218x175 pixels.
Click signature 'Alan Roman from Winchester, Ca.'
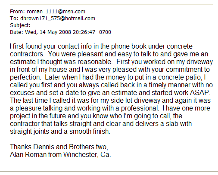click(60, 155)
